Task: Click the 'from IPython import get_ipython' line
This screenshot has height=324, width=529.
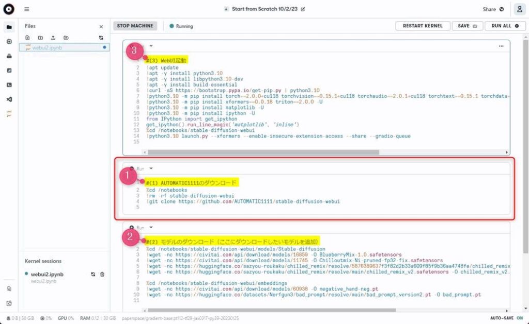Action: [192, 119]
